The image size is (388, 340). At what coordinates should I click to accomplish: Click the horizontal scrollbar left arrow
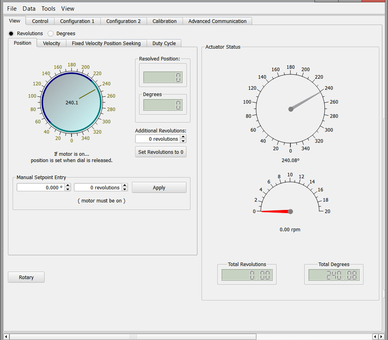tap(6, 337)
